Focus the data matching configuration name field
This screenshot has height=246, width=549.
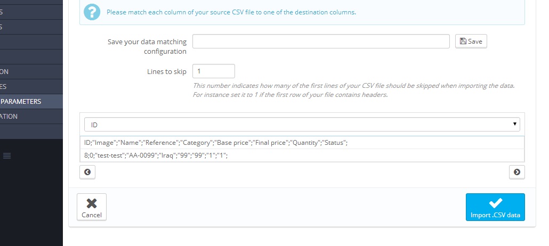tap(321, 41)
